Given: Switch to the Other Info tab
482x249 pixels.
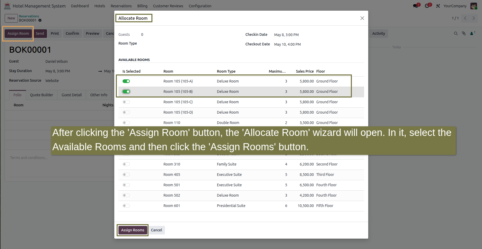Looking at the screenshot, I should pyautogui.click(x=99, y=95).
